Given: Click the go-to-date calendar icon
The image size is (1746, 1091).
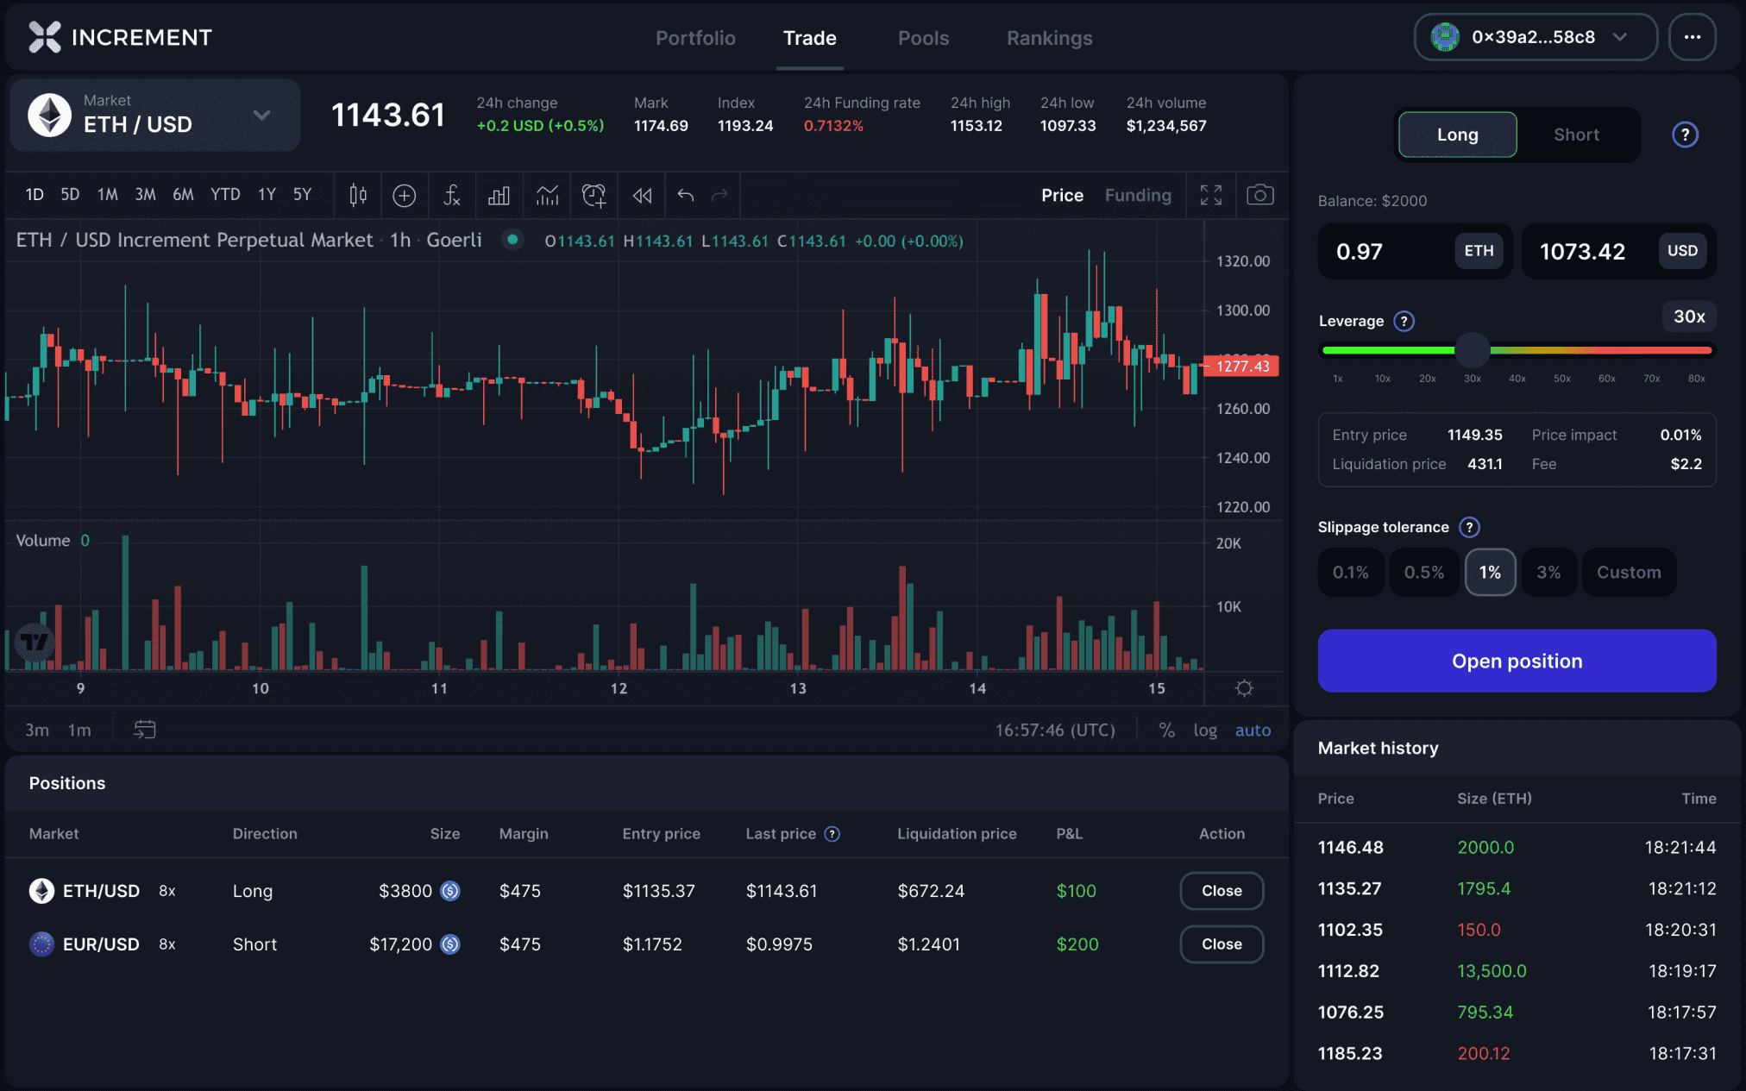Looking at the screenshot, I should click(145, 730).
